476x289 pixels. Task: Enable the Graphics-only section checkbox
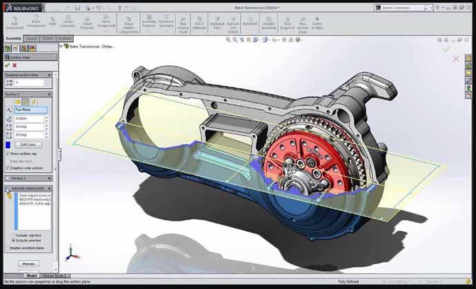coord(8,167)
